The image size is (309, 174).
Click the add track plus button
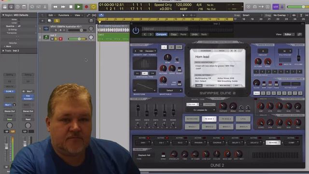(x=42, y=21)
